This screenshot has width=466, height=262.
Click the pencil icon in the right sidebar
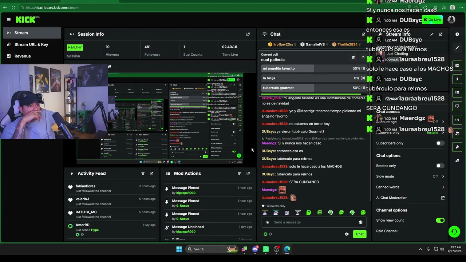point(457,48)
